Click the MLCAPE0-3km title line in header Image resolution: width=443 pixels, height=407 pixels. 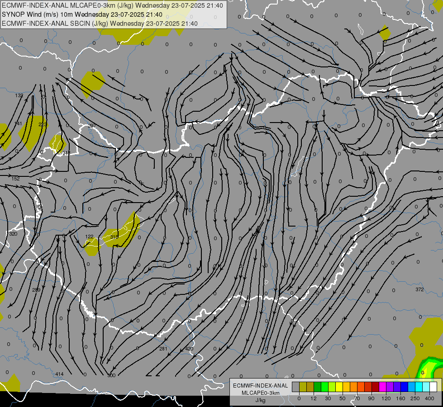point(112,5)
